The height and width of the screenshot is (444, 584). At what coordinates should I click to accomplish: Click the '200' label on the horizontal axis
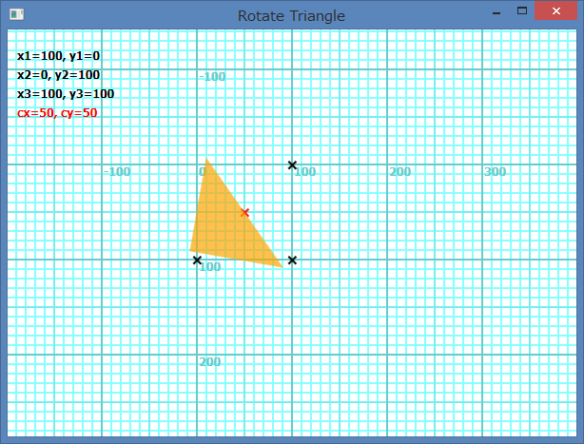pyautogui.click(x=400, y=171)
